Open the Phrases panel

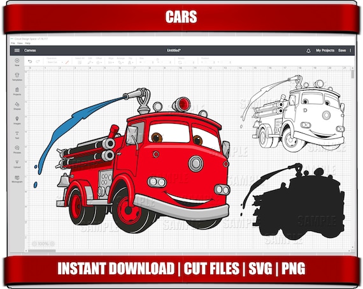tap(17, 149)
